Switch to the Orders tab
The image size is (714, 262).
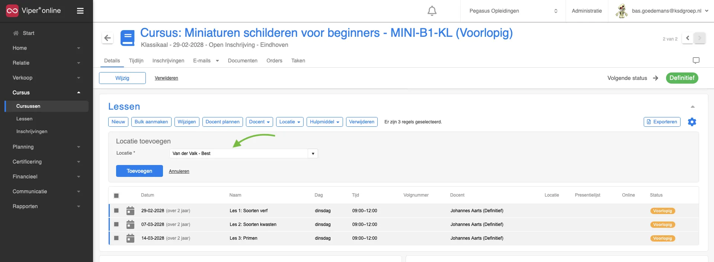click(x=274, y=61)
